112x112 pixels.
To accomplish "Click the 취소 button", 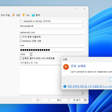I will [x=59, y=100].
